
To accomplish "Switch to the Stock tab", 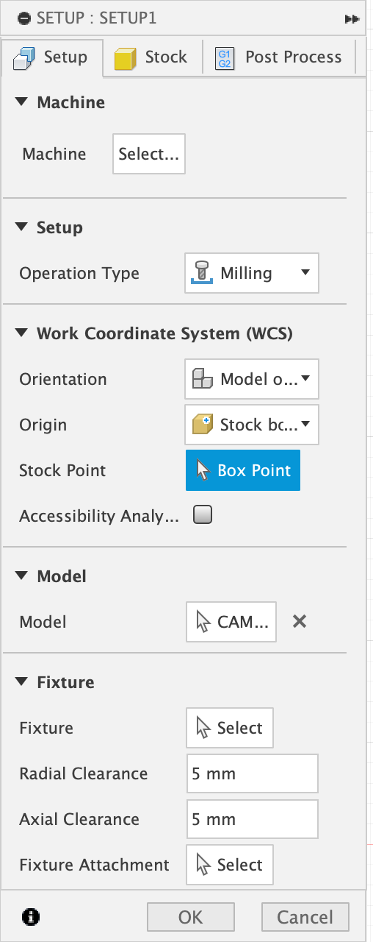I will point(153,57).
